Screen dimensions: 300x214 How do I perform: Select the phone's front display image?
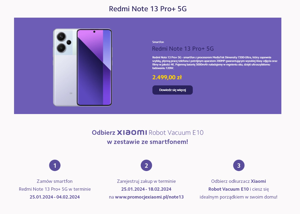[x=94, y=68]
